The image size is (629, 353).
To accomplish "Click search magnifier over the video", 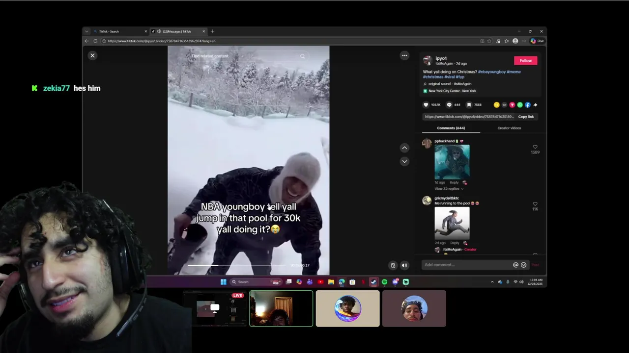I will click(303, 56).
